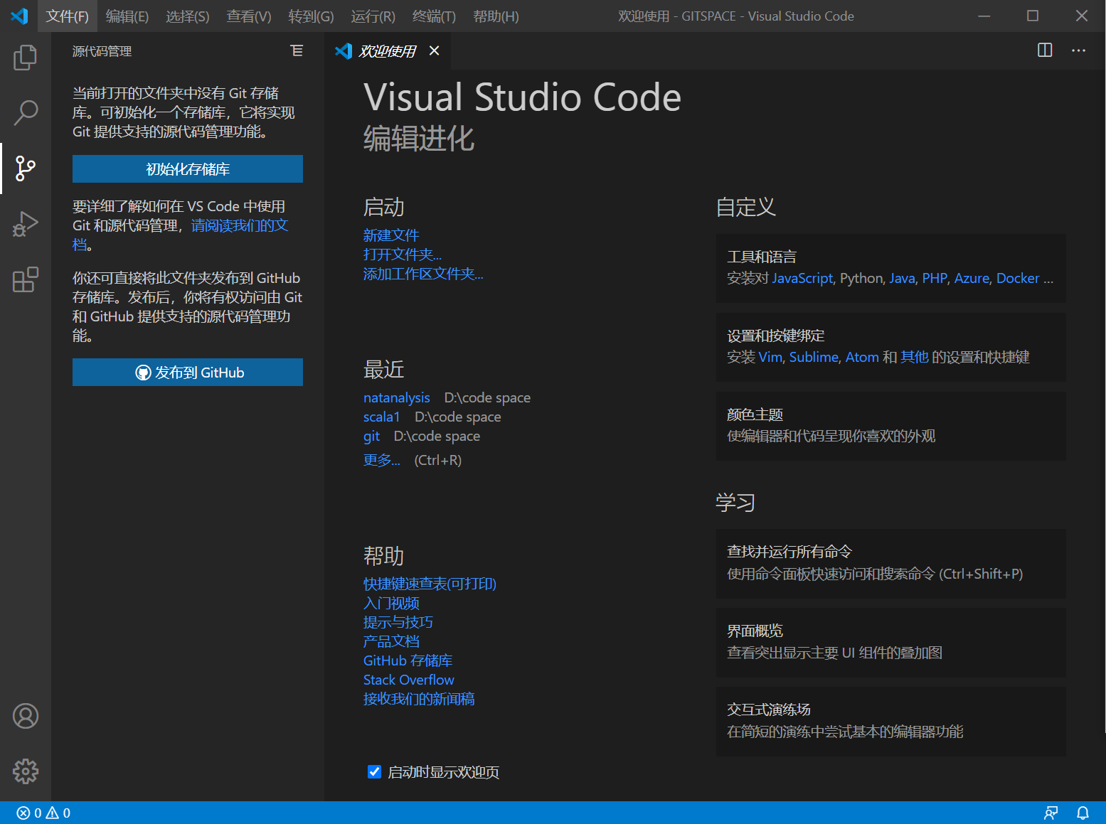This screenshot has height=824, width=1106.
Task: Open the 提示与技巧 help link
Action: [x=398, y=622]
